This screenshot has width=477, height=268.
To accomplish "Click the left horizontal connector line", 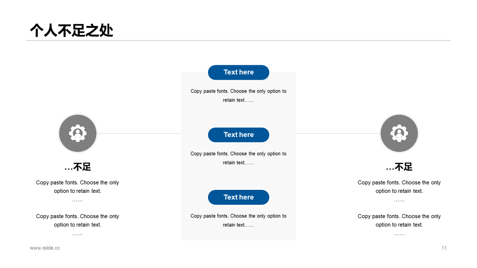I will pyautogui.click(x=139, y=133).
